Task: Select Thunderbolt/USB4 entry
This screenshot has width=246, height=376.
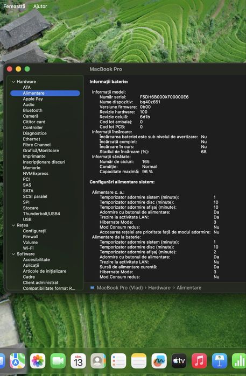Action: pyautogui.click(x=41, y=214)
